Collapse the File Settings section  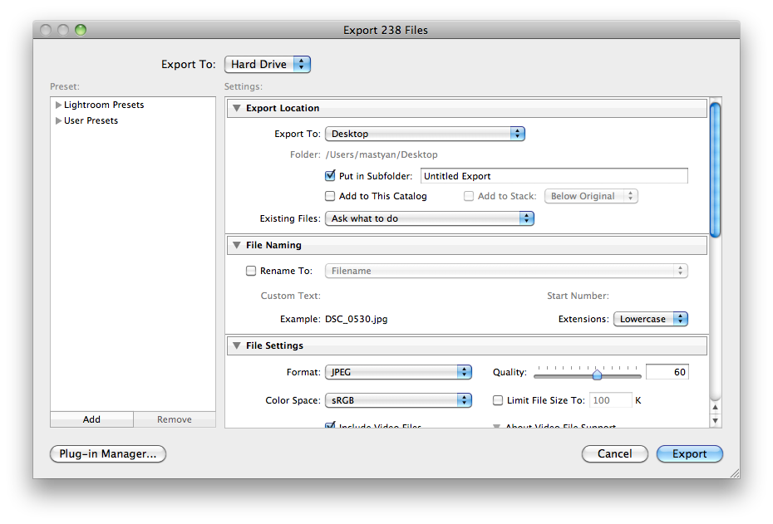[x=237, y=345]
